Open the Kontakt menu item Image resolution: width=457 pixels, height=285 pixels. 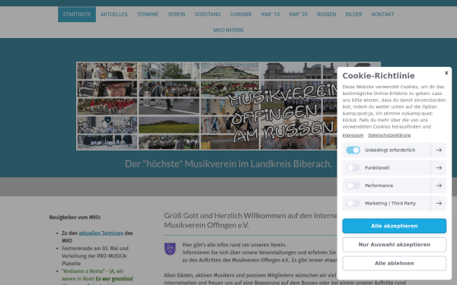click(x=382, y=14)
